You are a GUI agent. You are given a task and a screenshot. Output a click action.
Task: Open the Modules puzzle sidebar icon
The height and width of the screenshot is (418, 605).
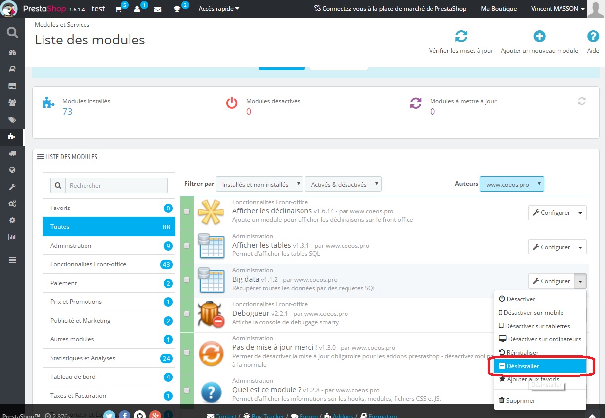[12, 136]
